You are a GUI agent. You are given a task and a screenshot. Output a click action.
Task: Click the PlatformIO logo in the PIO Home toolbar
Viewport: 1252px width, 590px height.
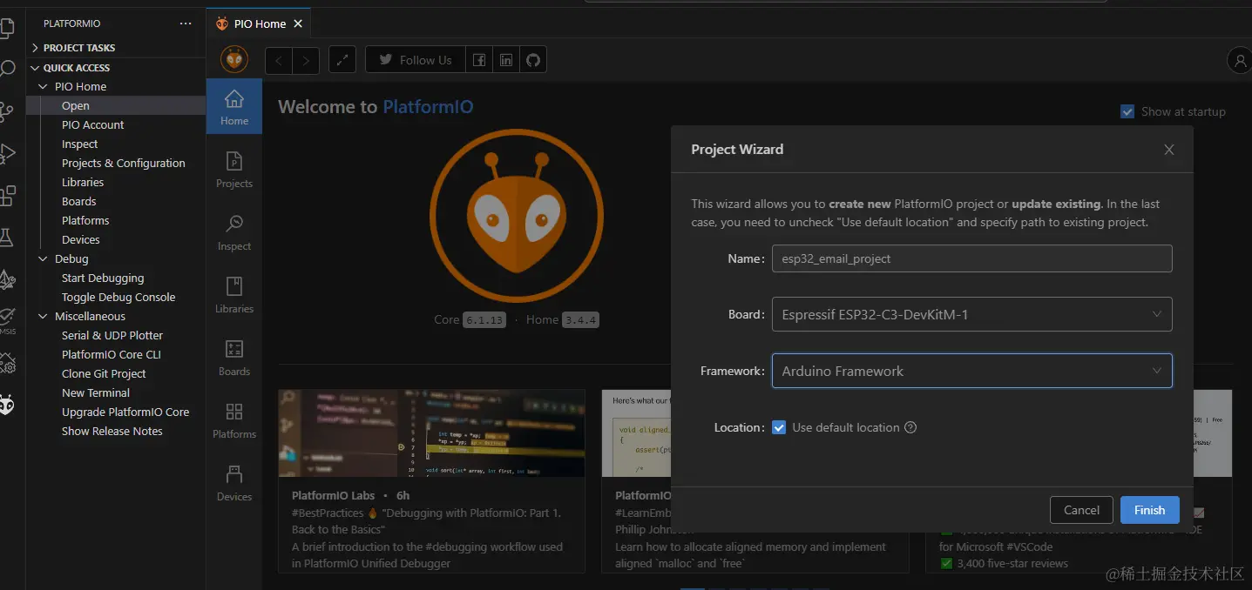[x=234, y=59]
